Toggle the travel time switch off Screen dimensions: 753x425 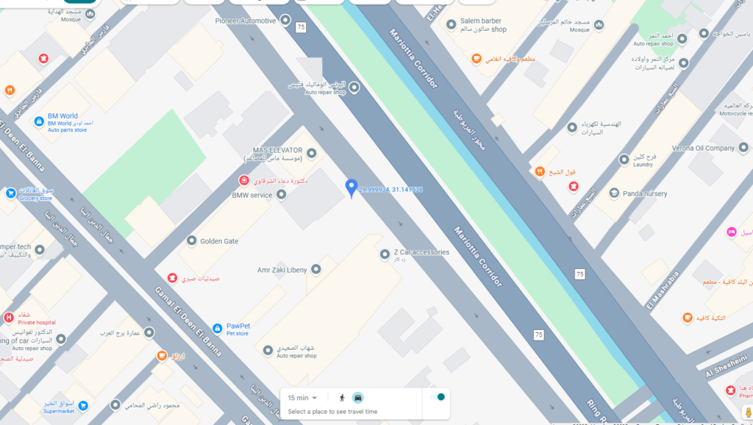pyautogui.click(x=438, y=396)
